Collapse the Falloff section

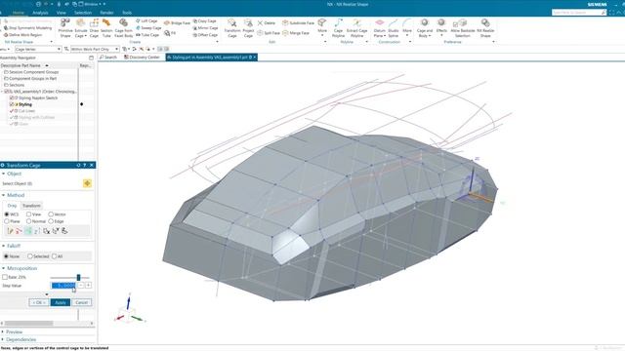[4, 246]
